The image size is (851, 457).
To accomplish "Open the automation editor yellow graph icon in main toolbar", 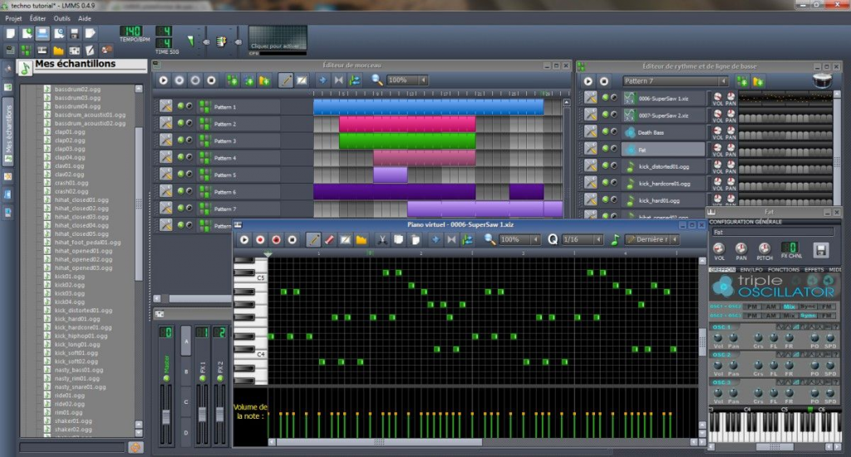I will 58,51.
